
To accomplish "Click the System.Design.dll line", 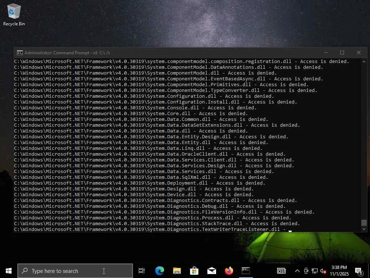I will tap(134, 189).
